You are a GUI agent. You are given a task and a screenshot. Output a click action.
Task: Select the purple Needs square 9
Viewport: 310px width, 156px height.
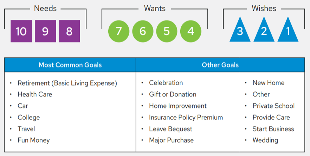click(45, 31)
